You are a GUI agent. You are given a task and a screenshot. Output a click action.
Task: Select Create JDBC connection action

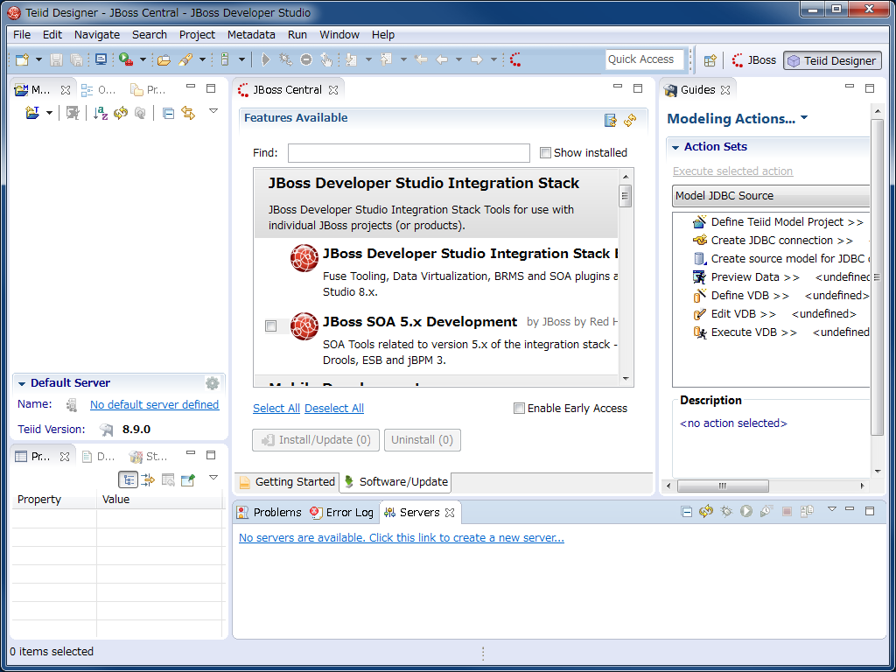[x=773, y=240]
